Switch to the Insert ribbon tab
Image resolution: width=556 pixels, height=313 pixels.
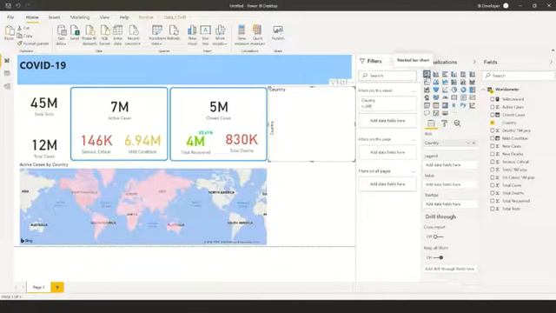pyautogui.click(x=54, y=17)
